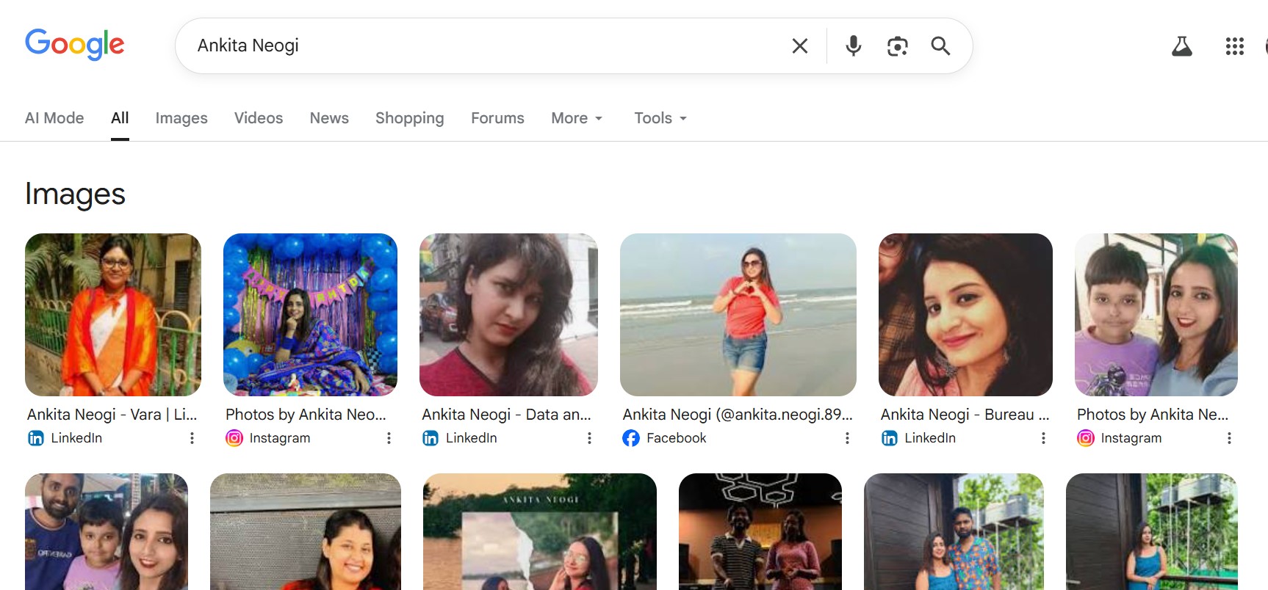The image size is (1268, 590).
Task: Expand the More search filters dropdown
Action: point(577,118)
